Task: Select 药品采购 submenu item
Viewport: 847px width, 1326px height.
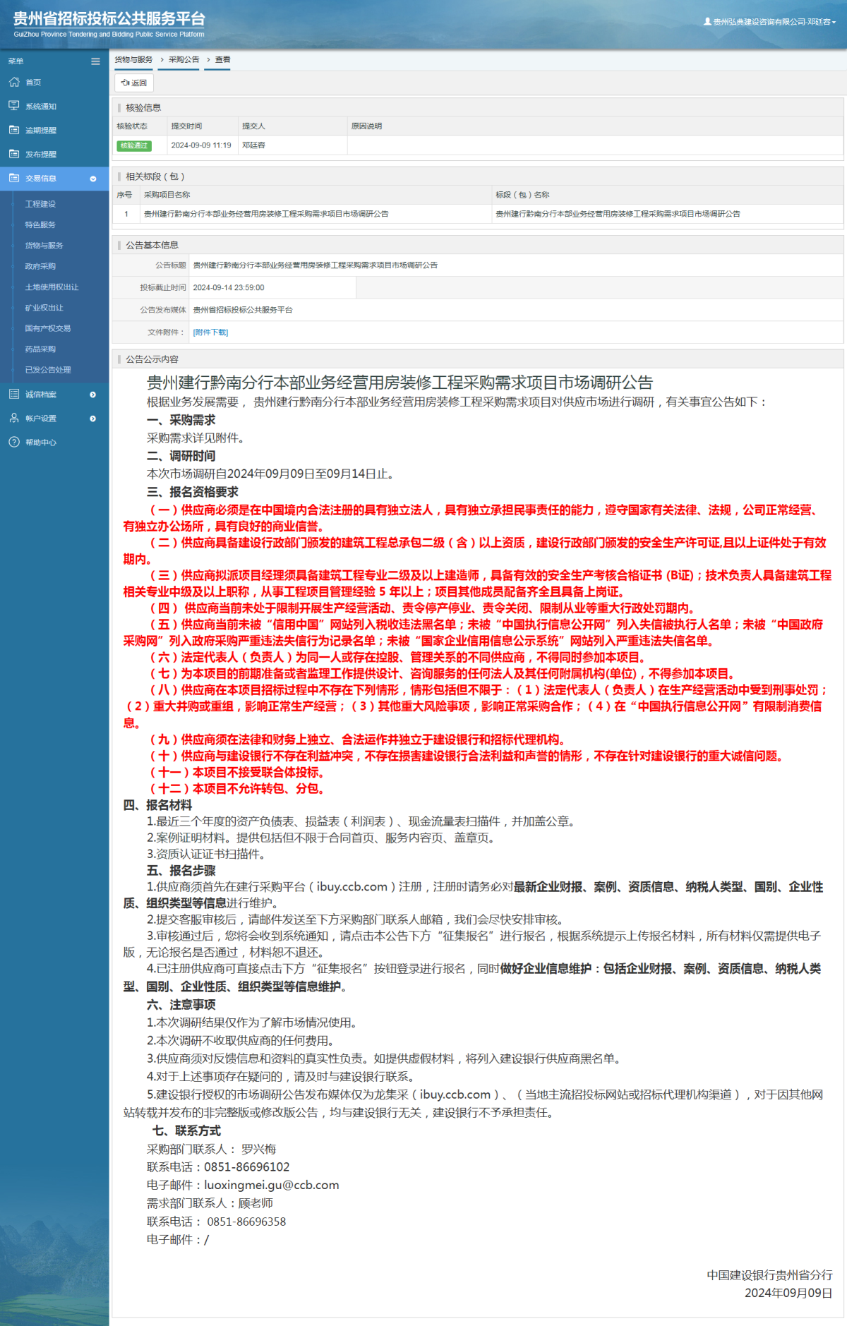Action: coord(40,349)
